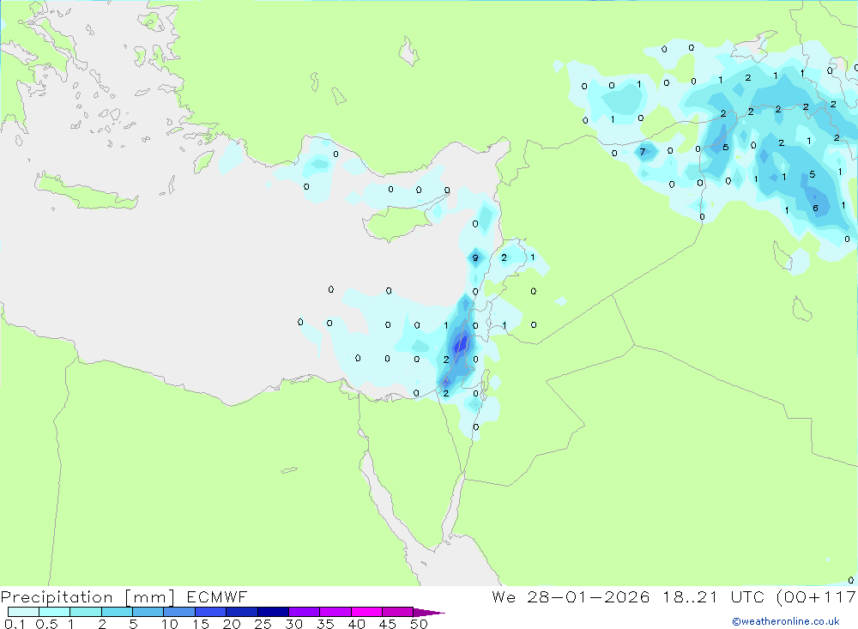Click the legend scale label "20"
858x629 pixels.
point(232,624)
